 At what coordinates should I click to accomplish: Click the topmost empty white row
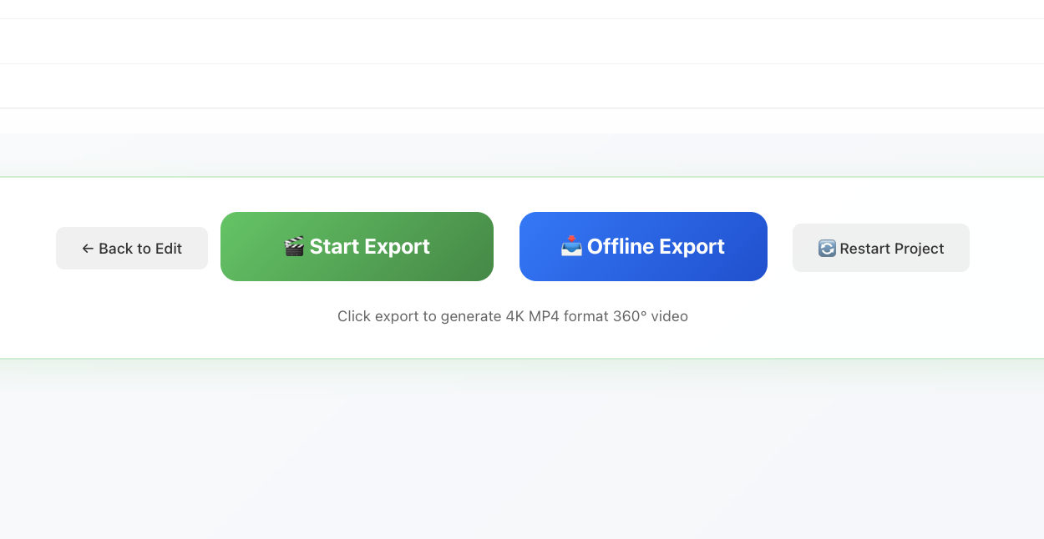click(522, 9)
